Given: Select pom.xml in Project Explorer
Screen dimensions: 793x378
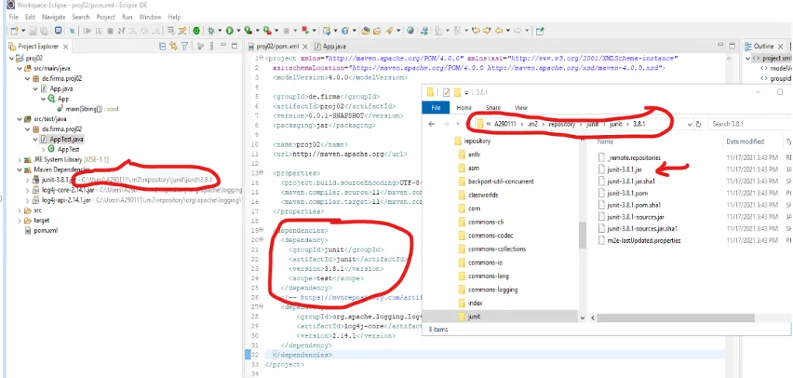Looking at the screenshot, I should [x=41, y=231].
